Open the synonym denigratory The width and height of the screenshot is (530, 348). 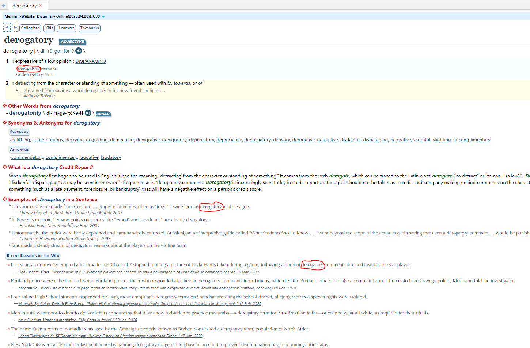click(174, 140)
